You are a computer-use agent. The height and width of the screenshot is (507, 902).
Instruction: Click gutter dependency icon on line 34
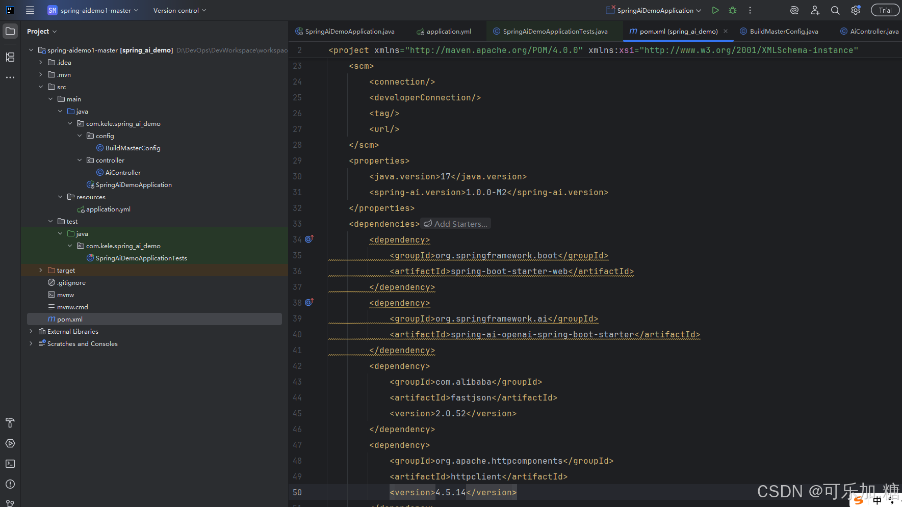309,239
